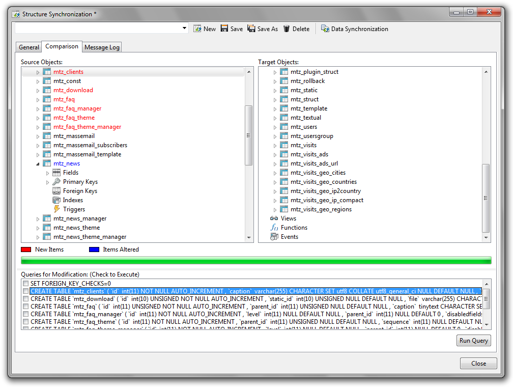Viewport: 513px width, 387px height.
Task: Click the Save floppy disk icon
Action: (224, 29)
